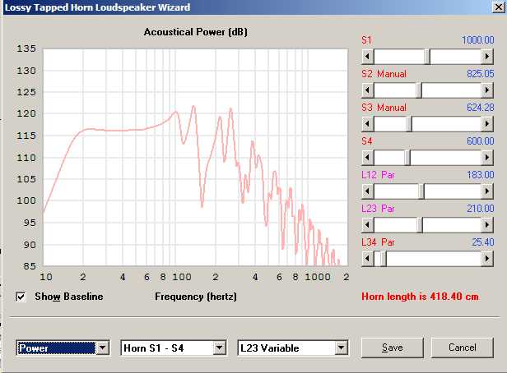Click the Frequency (hertz) axis label

196,297
